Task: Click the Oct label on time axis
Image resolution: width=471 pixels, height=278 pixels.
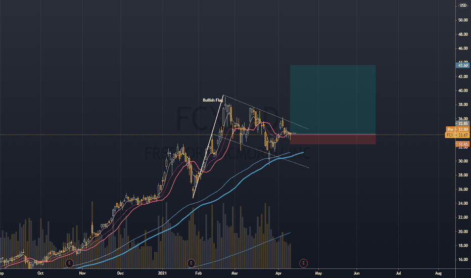Action: 40,273
